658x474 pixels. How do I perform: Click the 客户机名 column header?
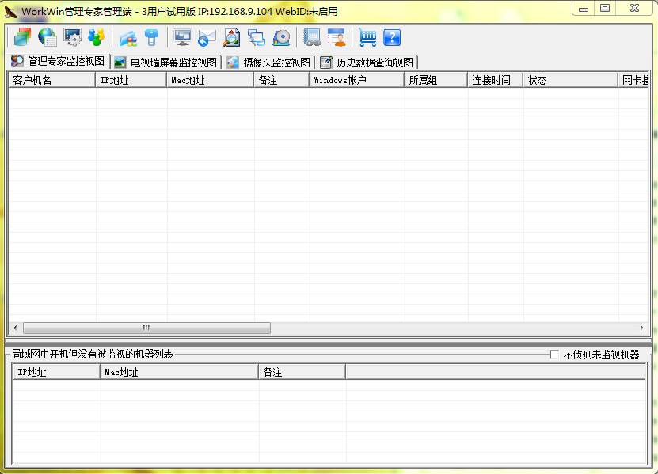click(x=52, y=80)
